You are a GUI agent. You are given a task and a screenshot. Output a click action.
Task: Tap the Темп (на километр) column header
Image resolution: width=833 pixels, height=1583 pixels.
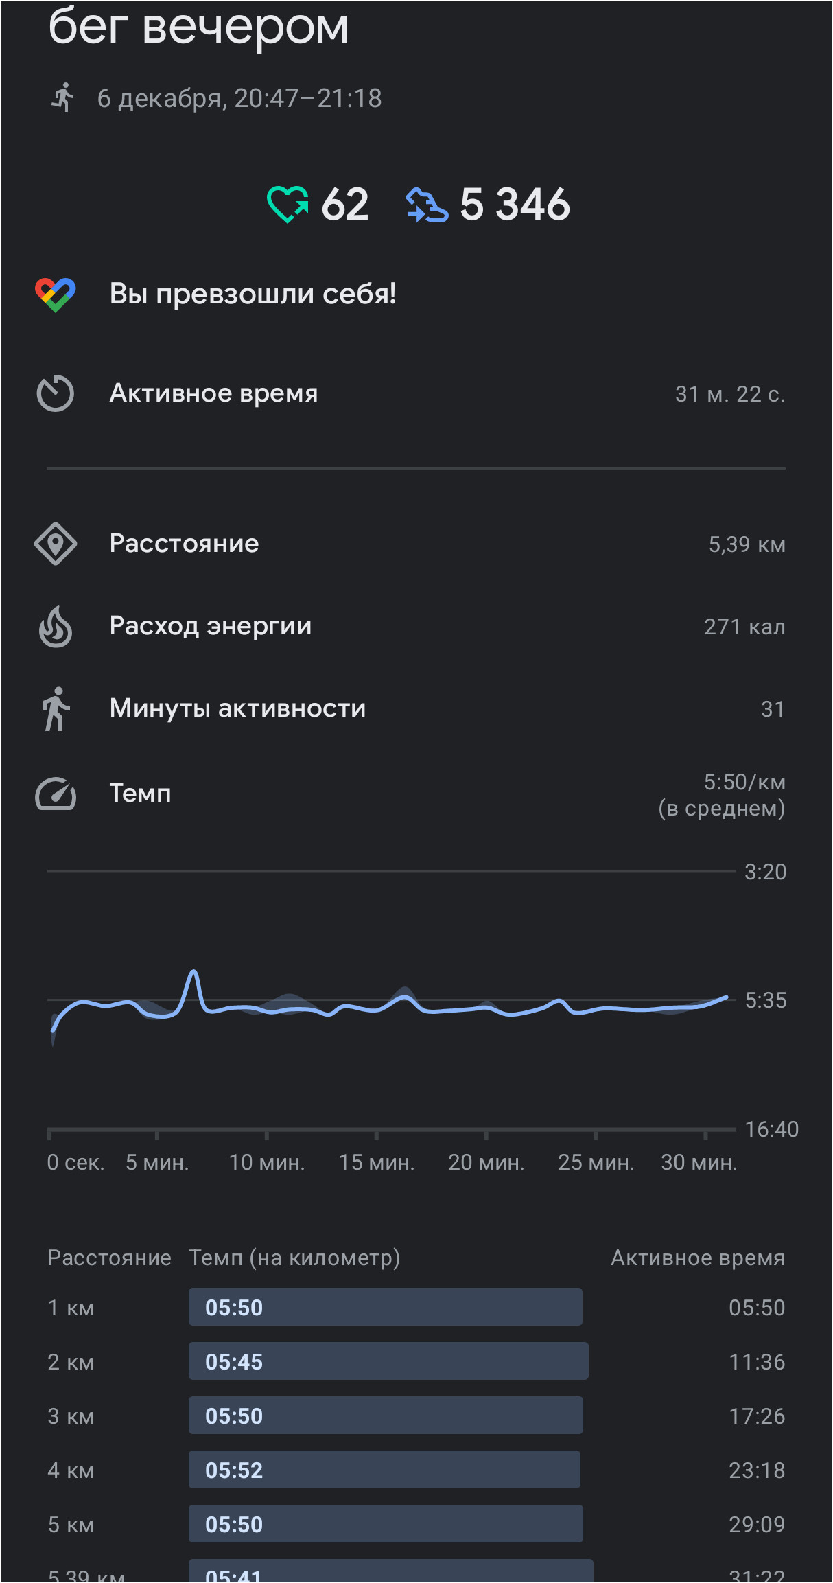tap(294, 1258)
